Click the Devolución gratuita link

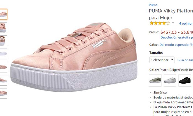(176, 37)
